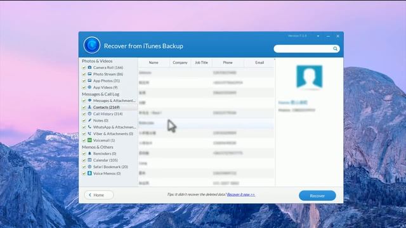The height and width of the screenshot is (228, 406).
Task: Click the Call History clock icon
Action: point(89,114)
